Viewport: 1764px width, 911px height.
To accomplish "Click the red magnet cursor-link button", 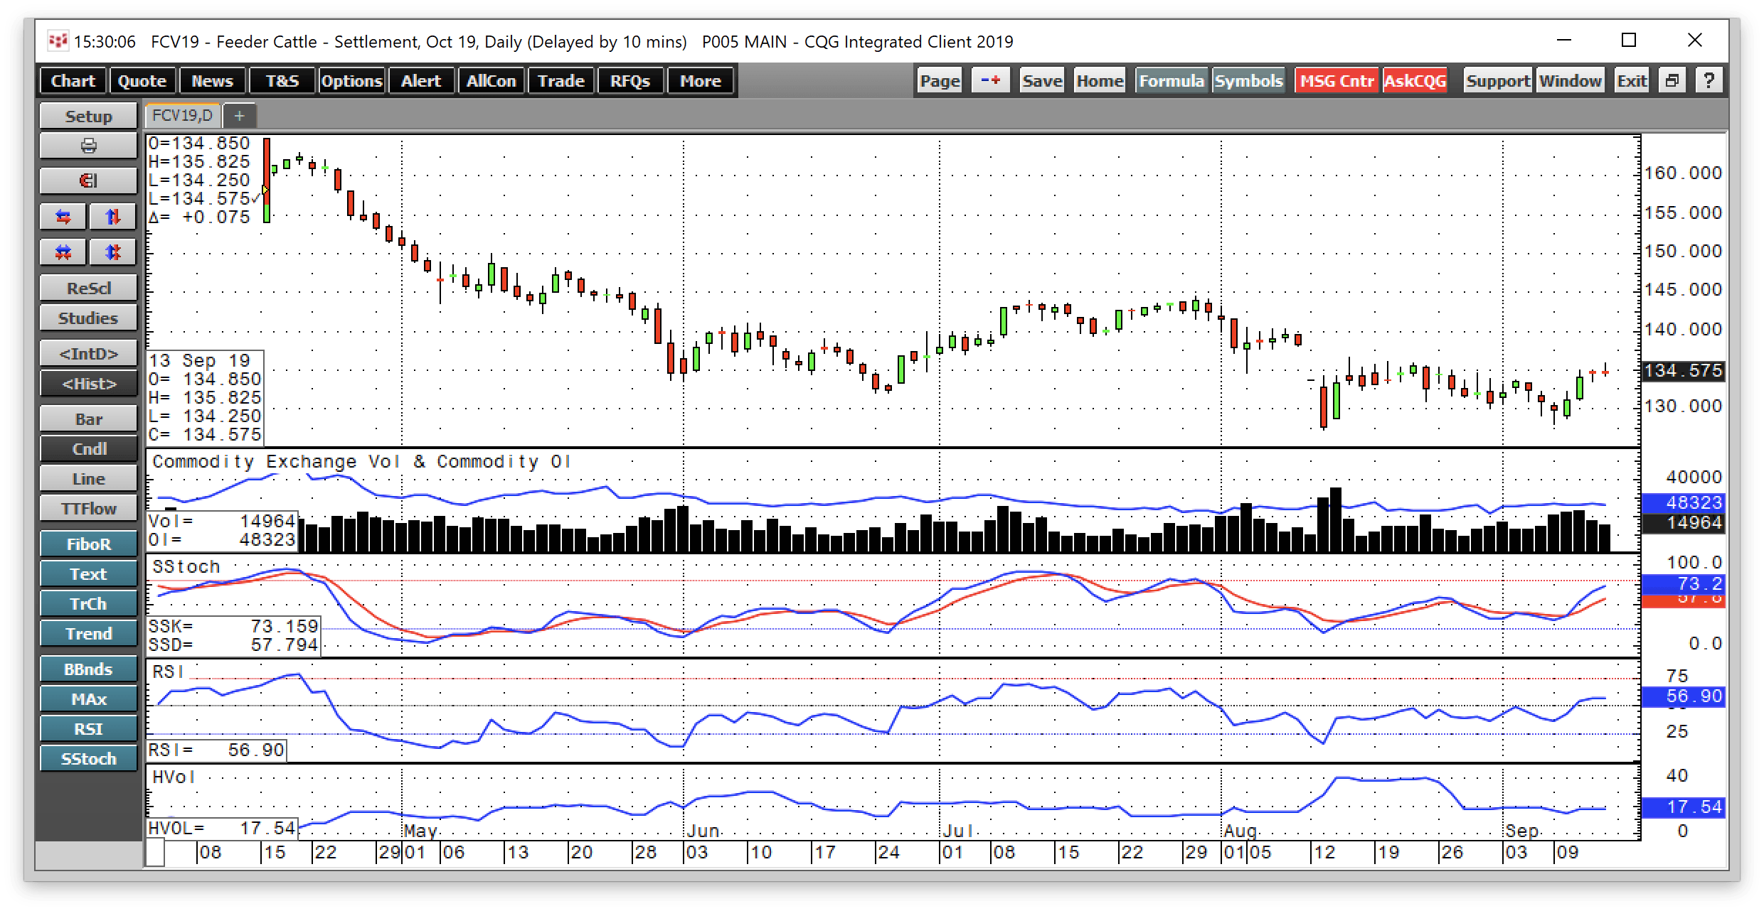I will [x=88, y=180].
